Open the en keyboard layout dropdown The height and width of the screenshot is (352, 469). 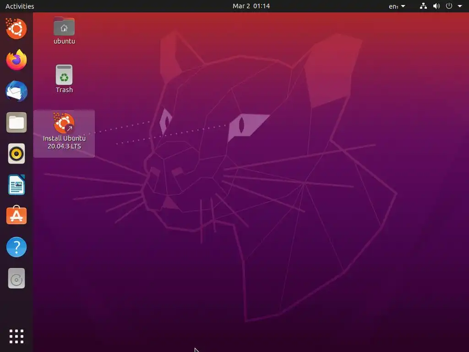[x=397, y=6]
